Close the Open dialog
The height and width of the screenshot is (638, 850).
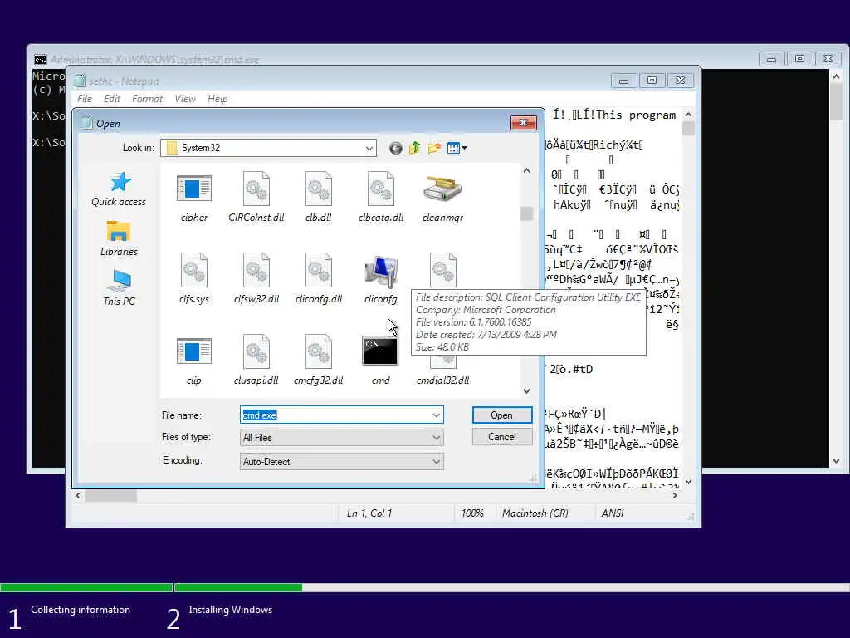(x=523, y=123)
